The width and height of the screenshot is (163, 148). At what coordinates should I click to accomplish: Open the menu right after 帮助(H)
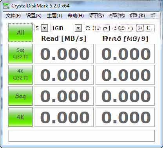[x=96, y=16]
